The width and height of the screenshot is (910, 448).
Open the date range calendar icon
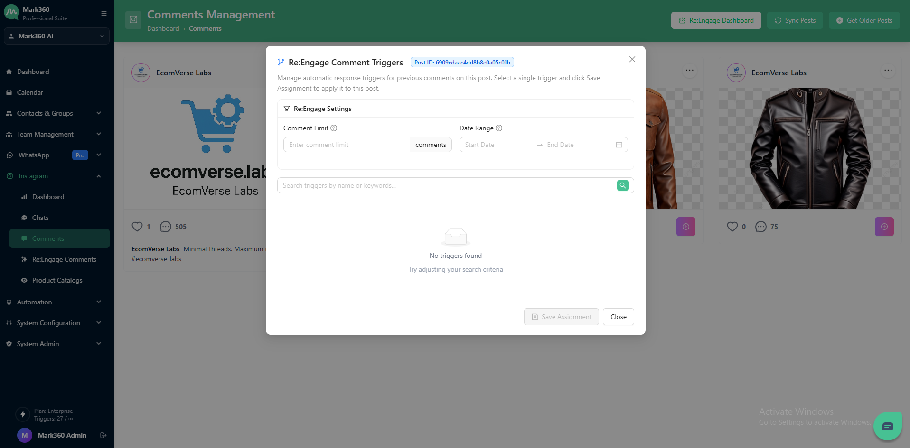pos(619,145)
